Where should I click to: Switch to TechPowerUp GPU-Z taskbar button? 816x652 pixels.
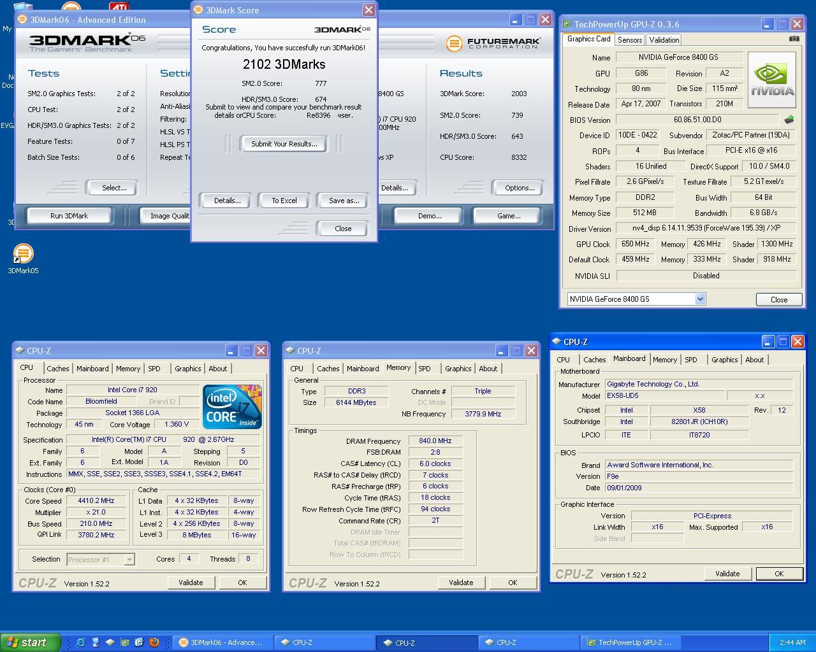point(631,642)
